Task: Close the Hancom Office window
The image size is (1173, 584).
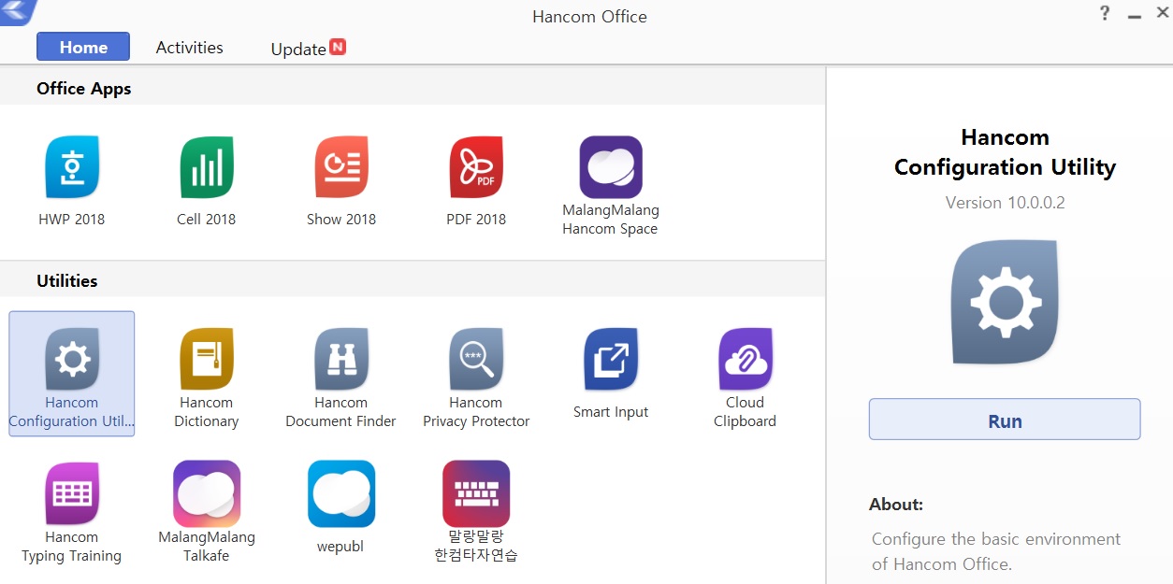Action: pos(1163,13)
